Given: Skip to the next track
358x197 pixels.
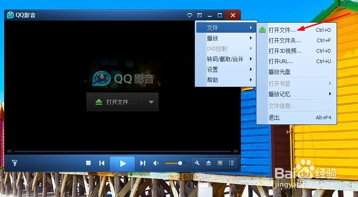Looking at the screenshot, I should 143,163.
